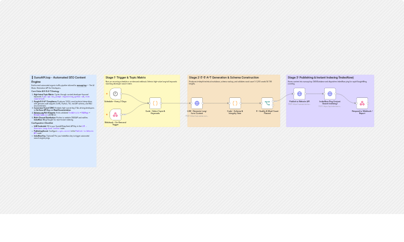The width and height of the screenshot is (404, 242).
Task: Click the Configuration Checklist subheading
Action: pyautogui.click(x=42, y=123)
